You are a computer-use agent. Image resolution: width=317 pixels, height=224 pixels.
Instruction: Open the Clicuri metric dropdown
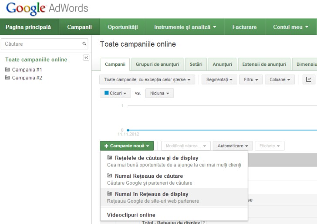pyautogui.click(x=115, y=93)
